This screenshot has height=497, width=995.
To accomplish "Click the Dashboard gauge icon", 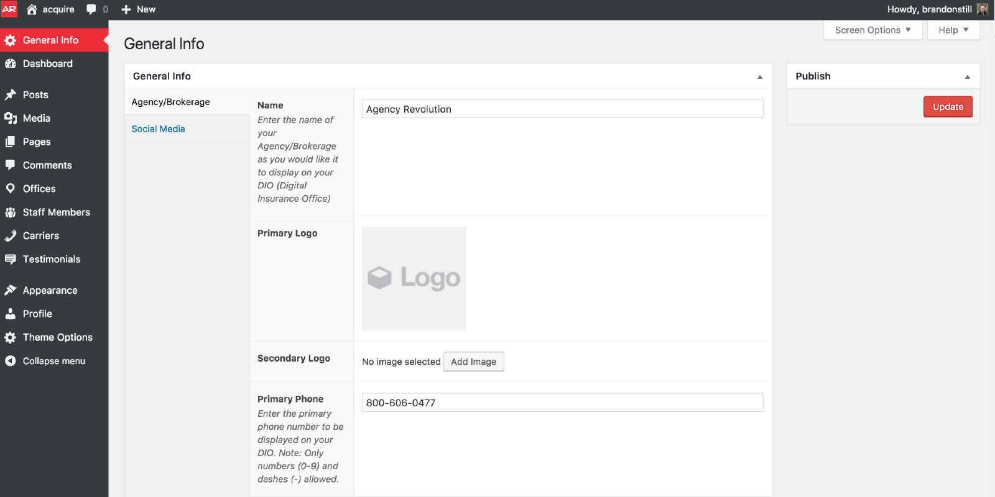I will coord(10,63).
